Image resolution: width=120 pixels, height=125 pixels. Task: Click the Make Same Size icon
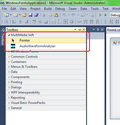pos(66,22)
